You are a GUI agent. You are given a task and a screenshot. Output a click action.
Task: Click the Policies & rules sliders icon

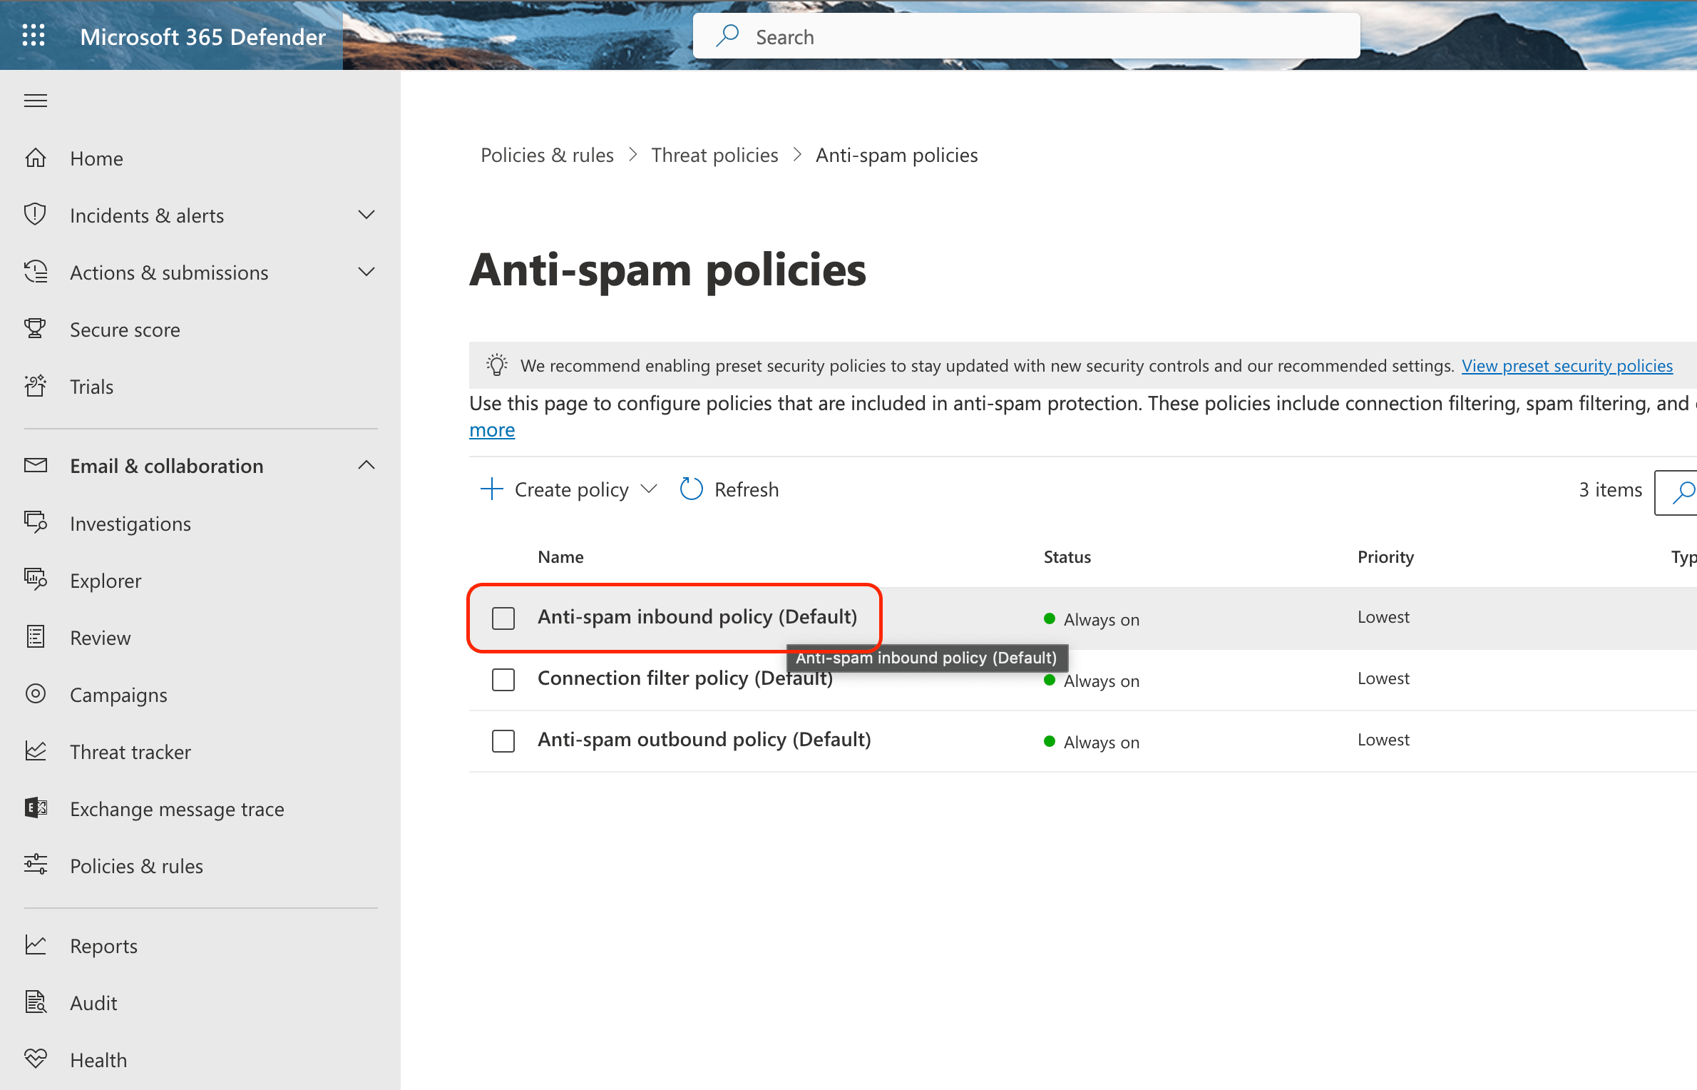[36, 865]
